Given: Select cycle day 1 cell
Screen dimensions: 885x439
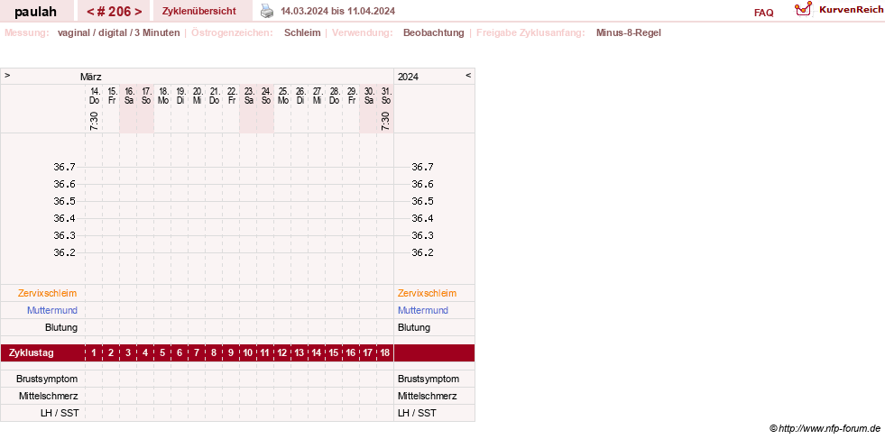Looking at the screenshot, I should 94,353.
